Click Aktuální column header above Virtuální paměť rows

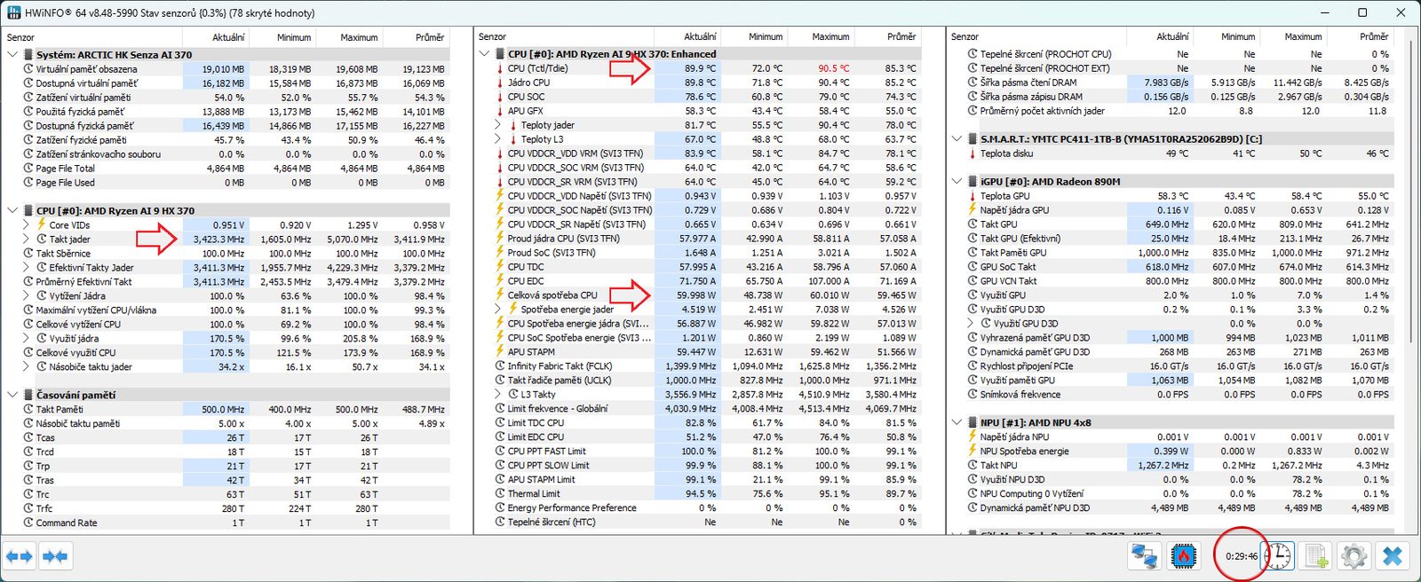[216, 37]
